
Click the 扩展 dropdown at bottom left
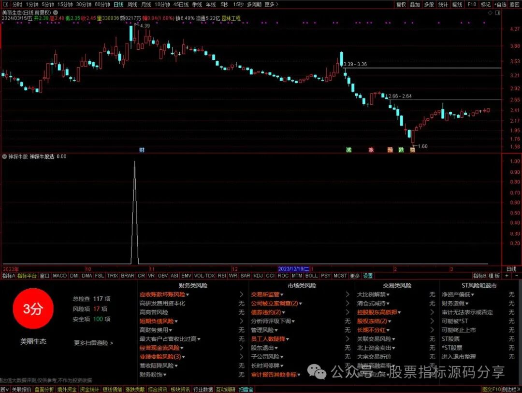pos(4,389)
